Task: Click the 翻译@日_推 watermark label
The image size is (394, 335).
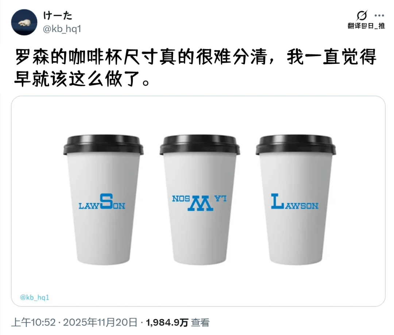Action: [366, 26]
